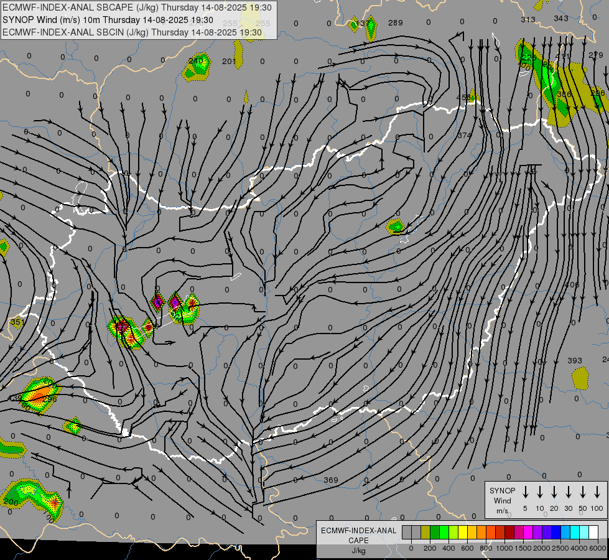Viewport: 609px width, 560px height.
Task: Click the 10 m/s wind legend arrow
Action: click(540, 492)
